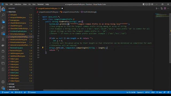Open the File menu
Image resolution: width=171 pixels, height=96 pixels.
click(6, 4)
